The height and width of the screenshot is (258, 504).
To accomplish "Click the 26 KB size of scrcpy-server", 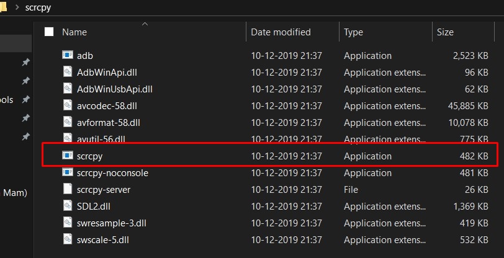I will [476, 190].
